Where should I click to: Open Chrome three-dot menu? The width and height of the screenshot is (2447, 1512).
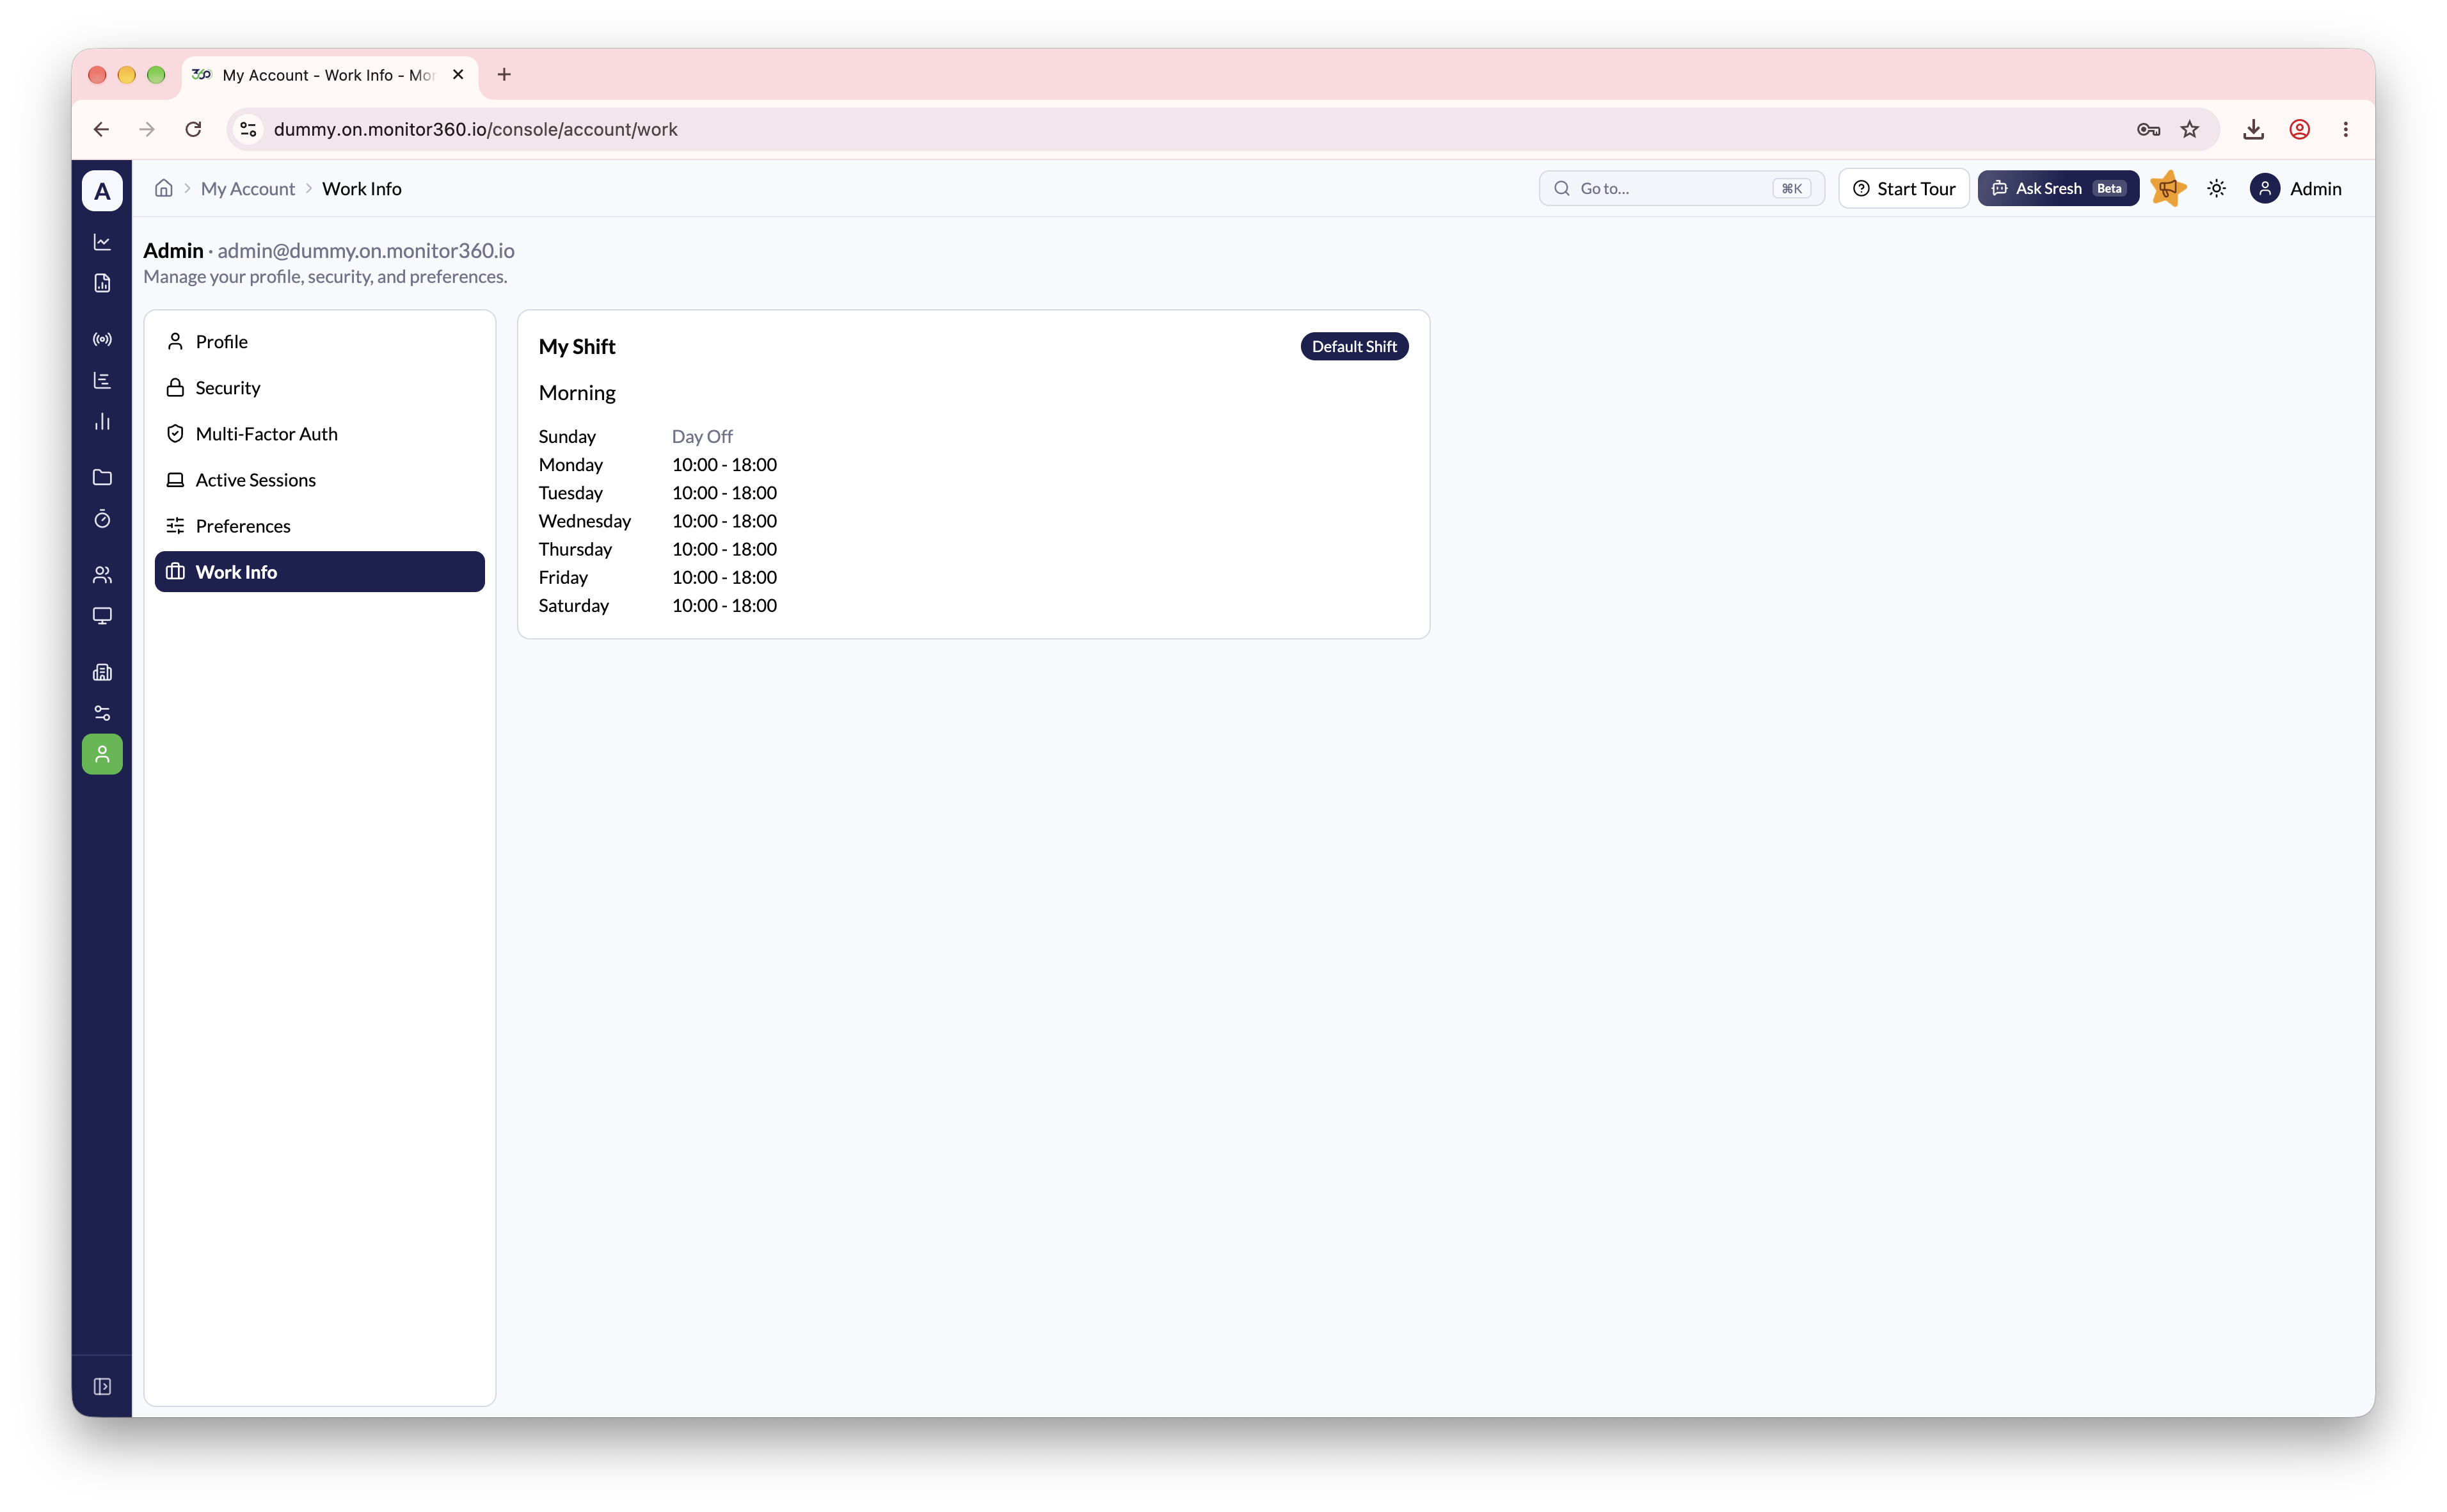coord(2345,129)
